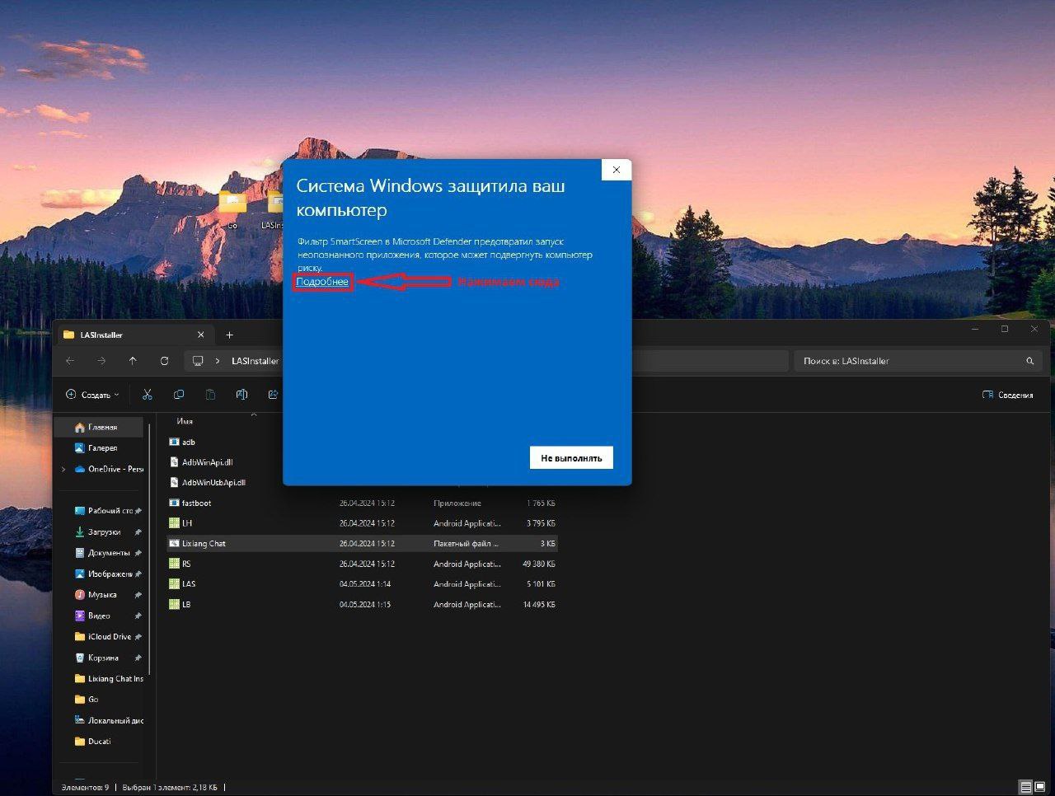Open Галерея in navigation pane

tap(98, 447)
